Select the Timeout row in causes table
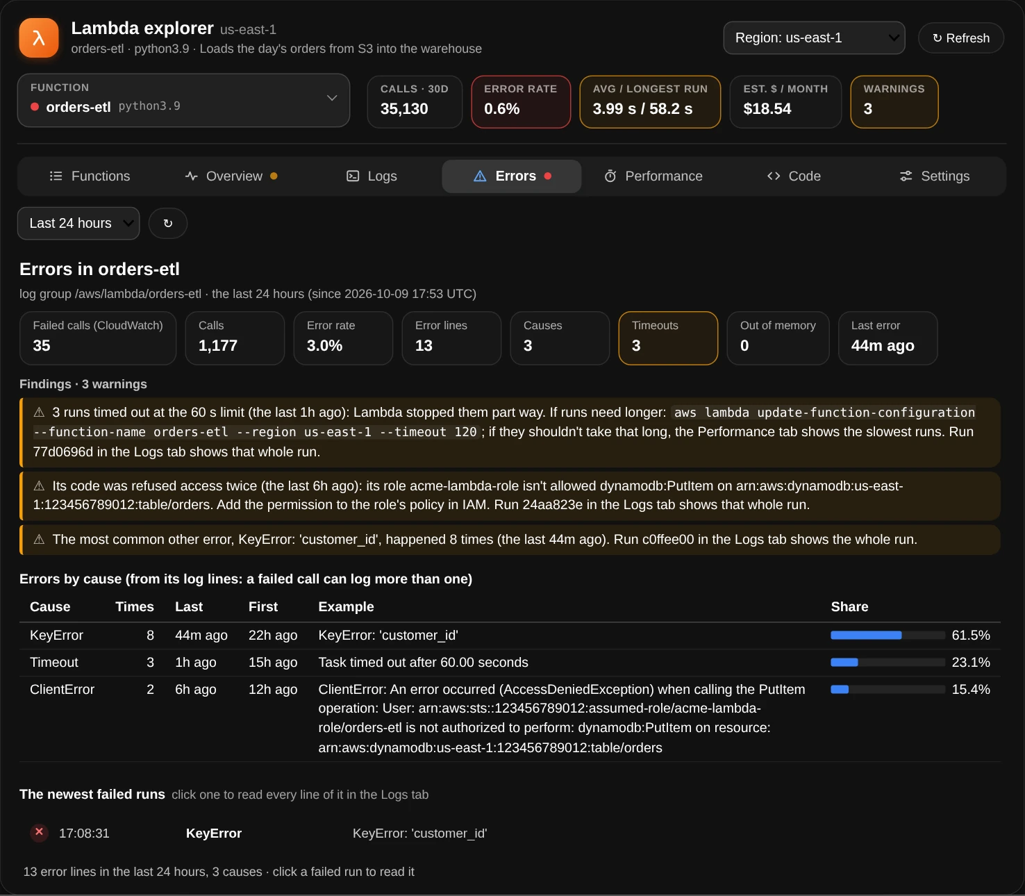This screenshot has width=1025, height=896. (x=510, y=663)
